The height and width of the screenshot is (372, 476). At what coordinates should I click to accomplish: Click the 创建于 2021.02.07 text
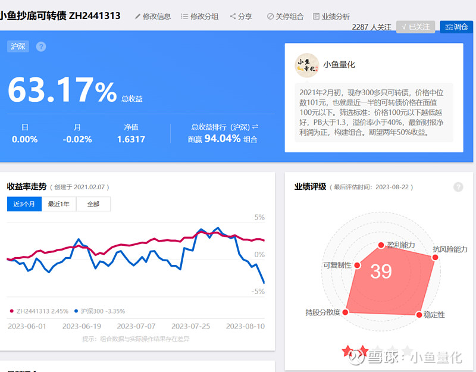click(79, 187)
